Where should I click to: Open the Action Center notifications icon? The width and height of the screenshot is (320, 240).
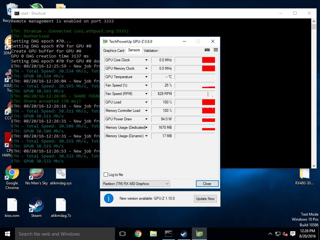tap(293, 234)
